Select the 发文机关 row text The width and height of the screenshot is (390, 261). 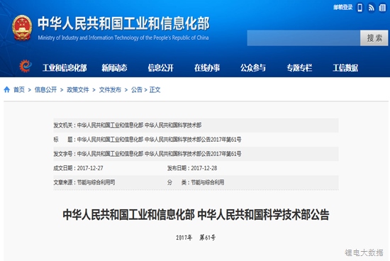(128, 125)
